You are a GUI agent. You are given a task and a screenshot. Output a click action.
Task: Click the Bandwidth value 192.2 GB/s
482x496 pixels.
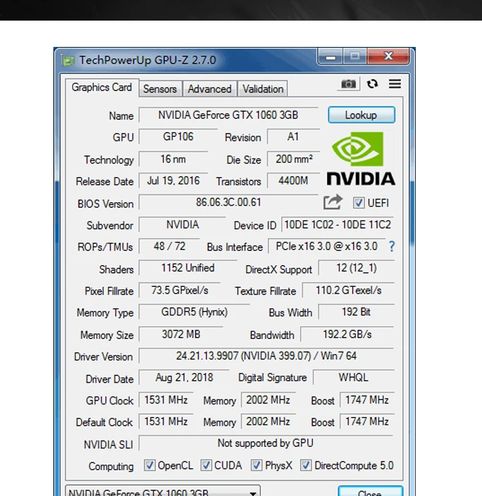click(347, 335)
